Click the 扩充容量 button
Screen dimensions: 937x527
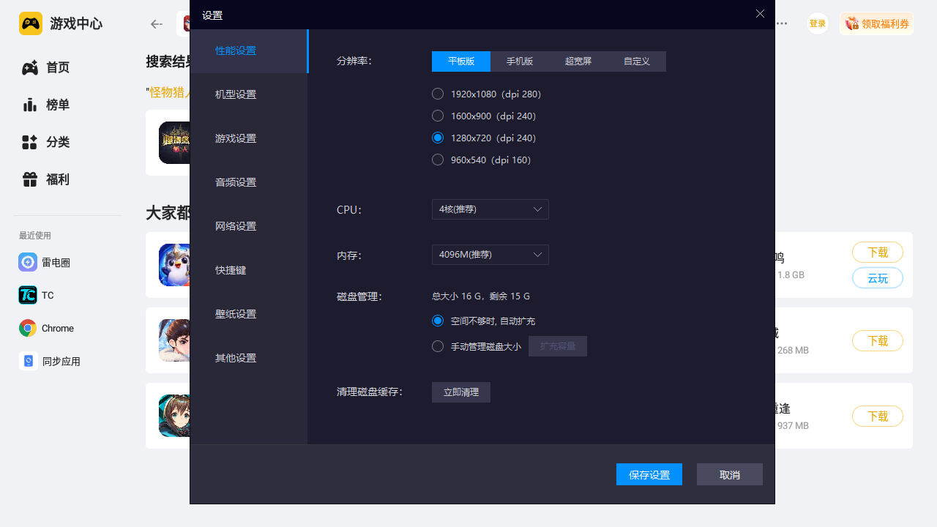point(558,346)
